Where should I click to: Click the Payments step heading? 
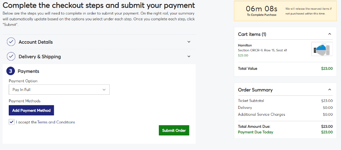28,71
